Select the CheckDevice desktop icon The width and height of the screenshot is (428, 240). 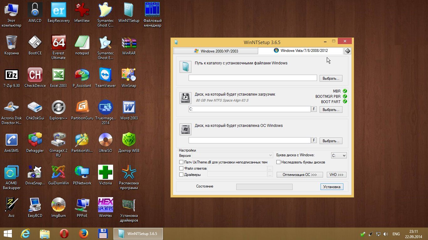(x=35, y=78)
